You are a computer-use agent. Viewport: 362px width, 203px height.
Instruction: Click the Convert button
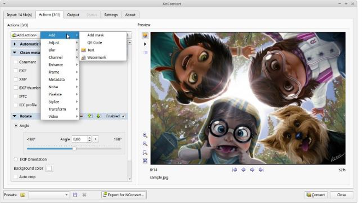pyautogui.click(x=316, y=195)
